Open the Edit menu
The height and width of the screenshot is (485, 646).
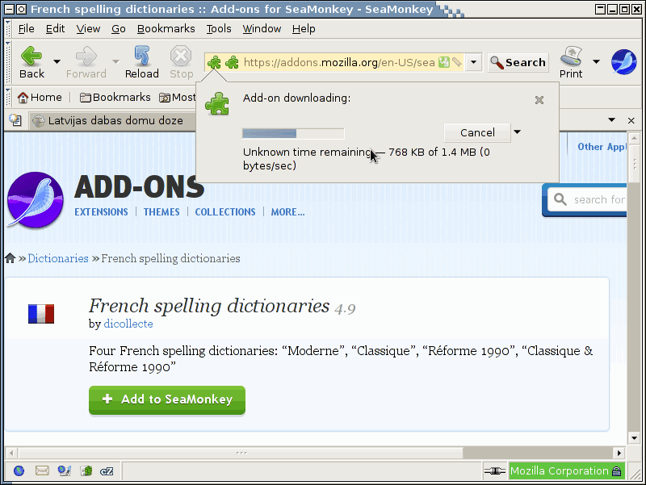(x=55, y=29)
